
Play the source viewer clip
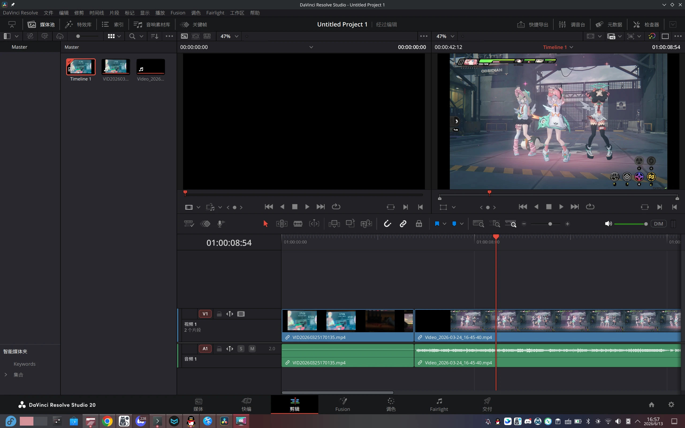click(307, 207)
